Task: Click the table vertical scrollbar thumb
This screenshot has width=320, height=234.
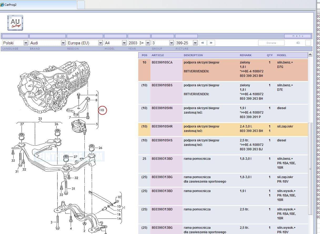Action: (310, 169)
